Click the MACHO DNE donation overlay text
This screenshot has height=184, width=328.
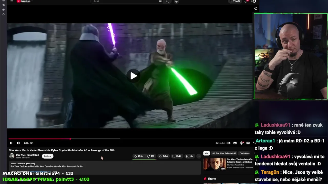tap(38, 174)
